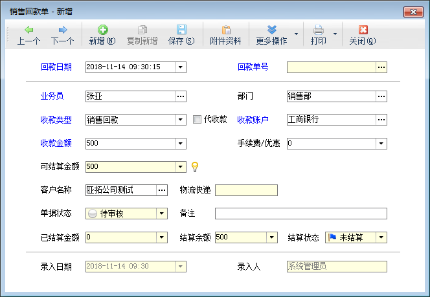Open the 更多操作 menu
This screenshot has width=430, height=297.
click(x=271, y=30)
